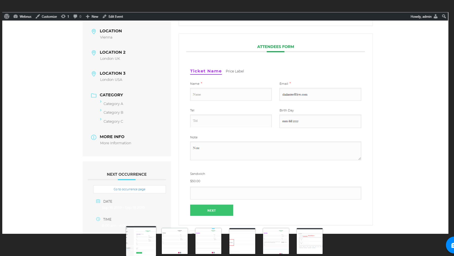Open the Go to occurrence page link
The height and width of the screenshot is (256, 454).
point(129,189)
